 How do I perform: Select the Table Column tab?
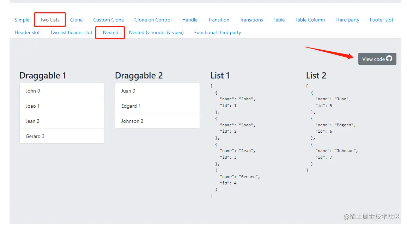pos(310,20)
